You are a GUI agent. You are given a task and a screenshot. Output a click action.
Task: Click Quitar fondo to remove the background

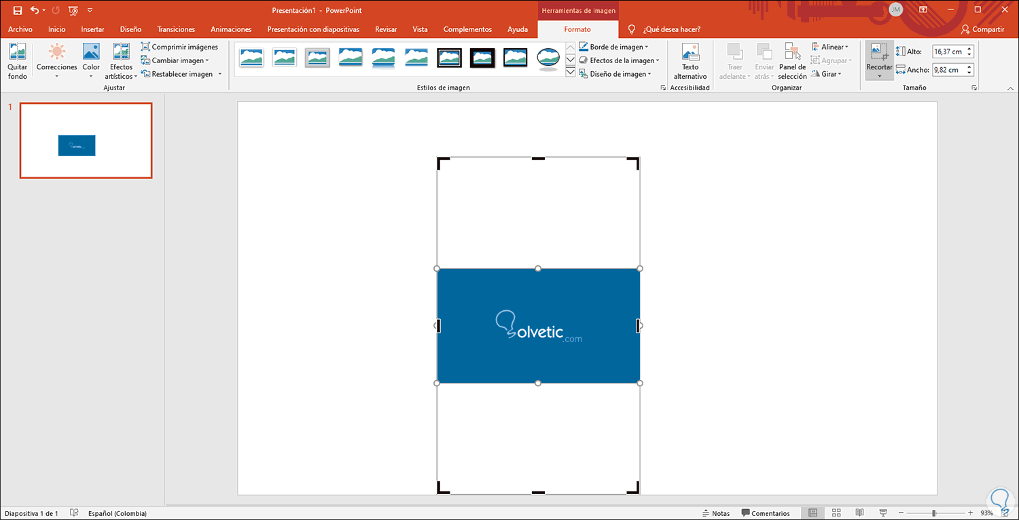(x=18, y=62)
